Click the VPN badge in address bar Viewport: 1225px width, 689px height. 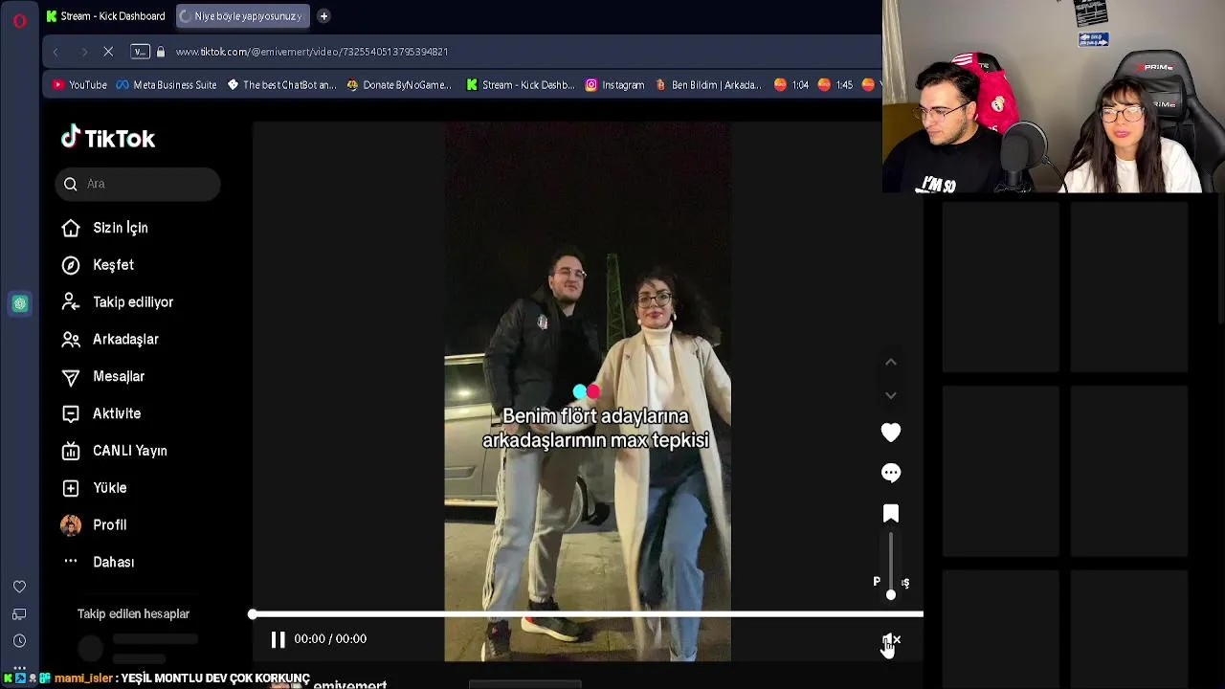[x=140, y=52]
